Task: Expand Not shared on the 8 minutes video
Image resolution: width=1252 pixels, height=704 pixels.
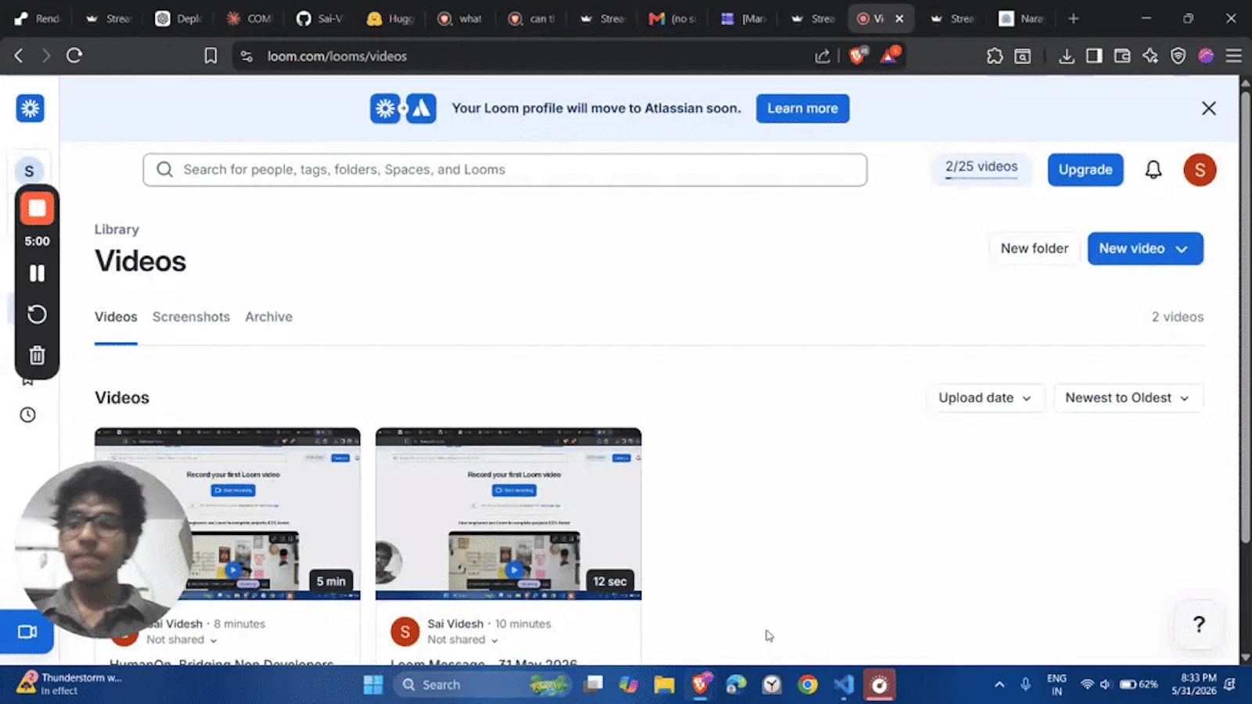Action: pos(182,640)
